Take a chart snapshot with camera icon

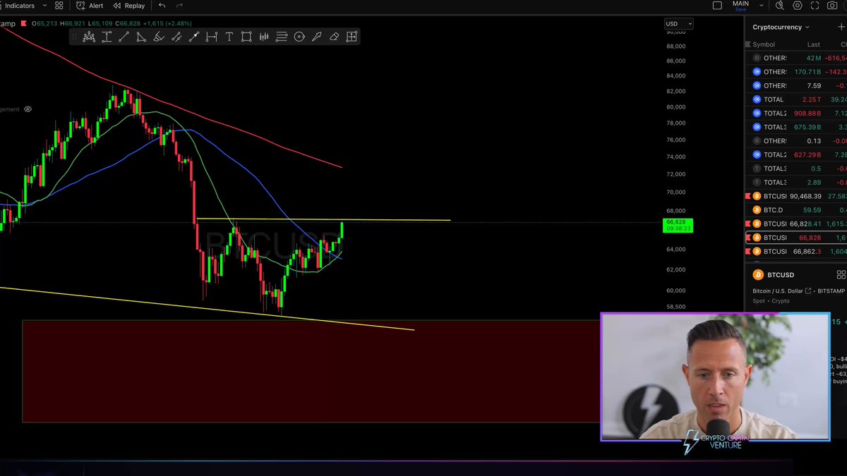pyautogui.click(x=833, y=6)
